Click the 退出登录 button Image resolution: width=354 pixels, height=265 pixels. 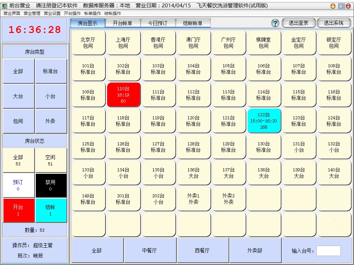click(x=298, y=23)
